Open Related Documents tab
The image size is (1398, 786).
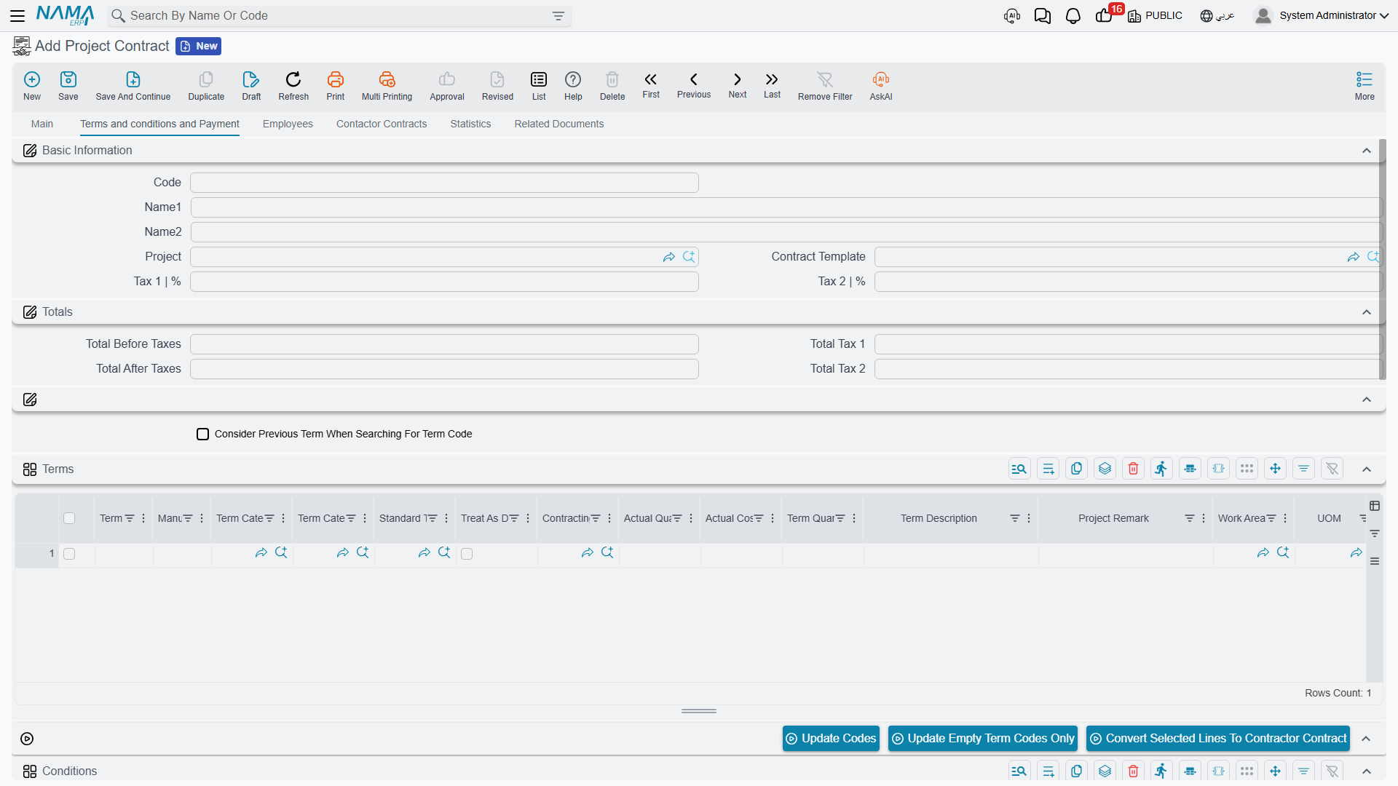point(559,124)
